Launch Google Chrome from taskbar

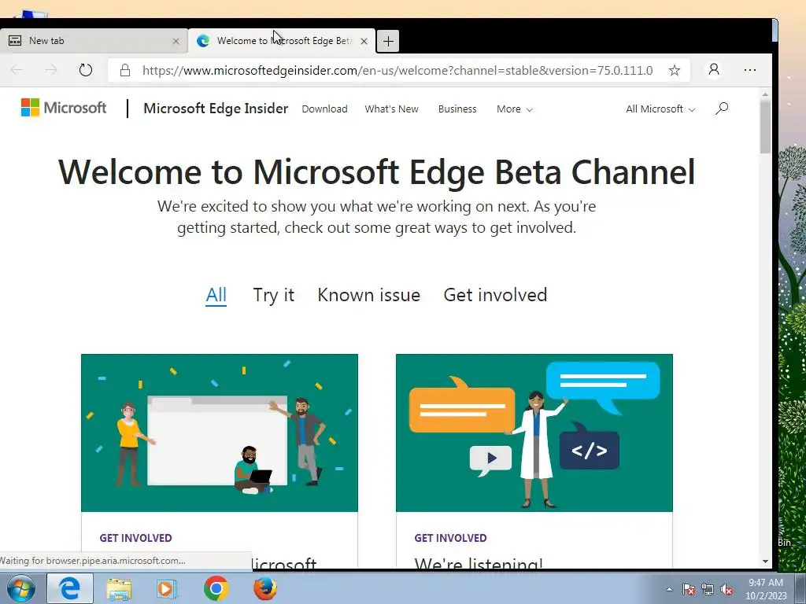click(x=216, y=588)
